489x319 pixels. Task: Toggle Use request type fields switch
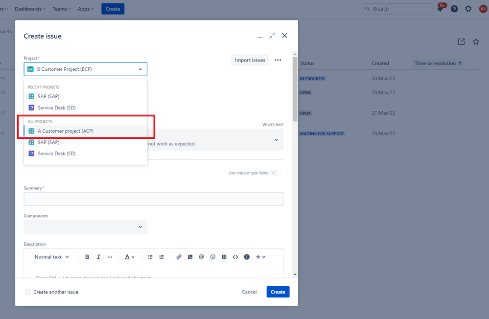click(276, 173)
